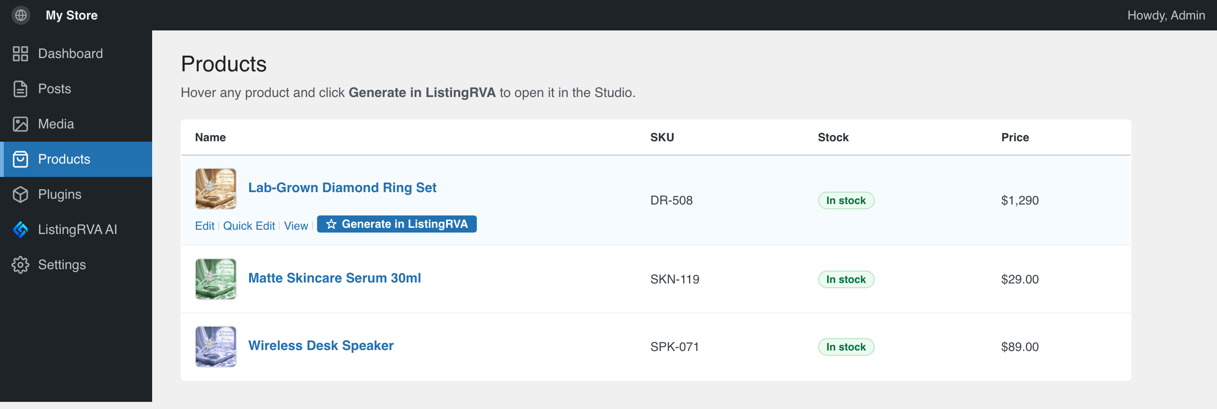Click In stock badge for DR-508

pos(846,200)
